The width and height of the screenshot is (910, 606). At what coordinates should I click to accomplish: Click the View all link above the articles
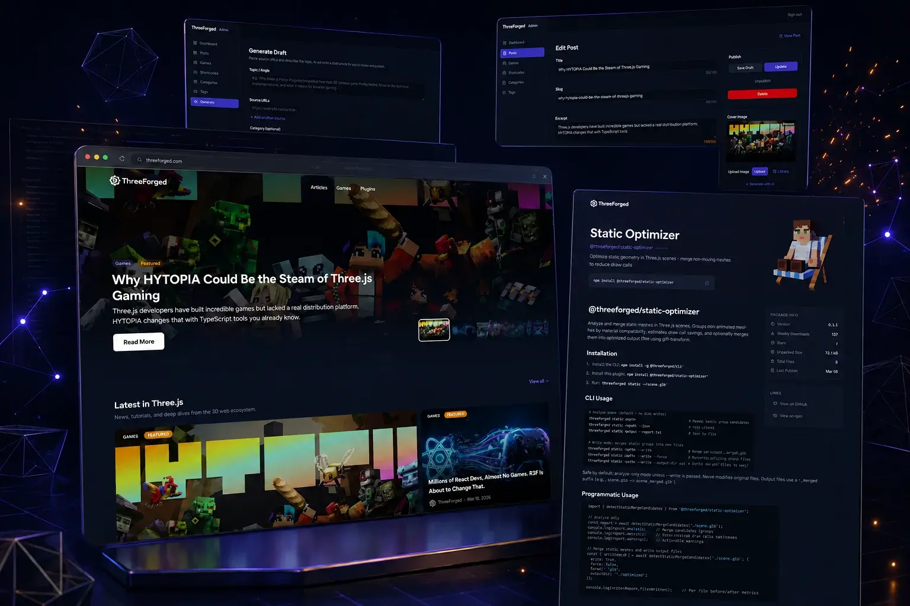539,381
